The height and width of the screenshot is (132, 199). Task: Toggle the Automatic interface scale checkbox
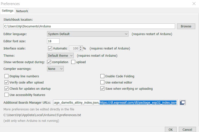(50, 49)
